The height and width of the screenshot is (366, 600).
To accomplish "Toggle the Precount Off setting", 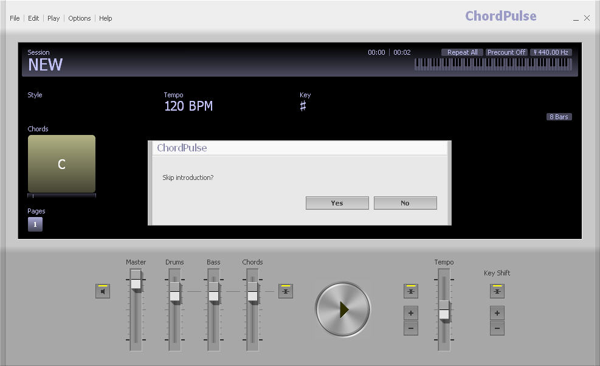I will (506, 52).
